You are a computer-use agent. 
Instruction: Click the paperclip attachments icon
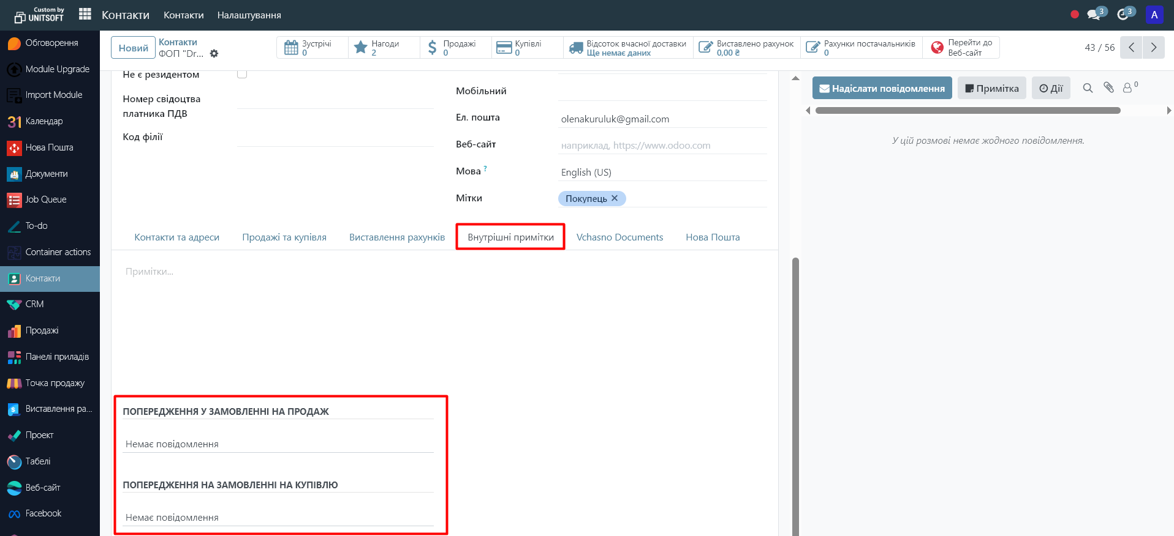tap(1108, 87)
